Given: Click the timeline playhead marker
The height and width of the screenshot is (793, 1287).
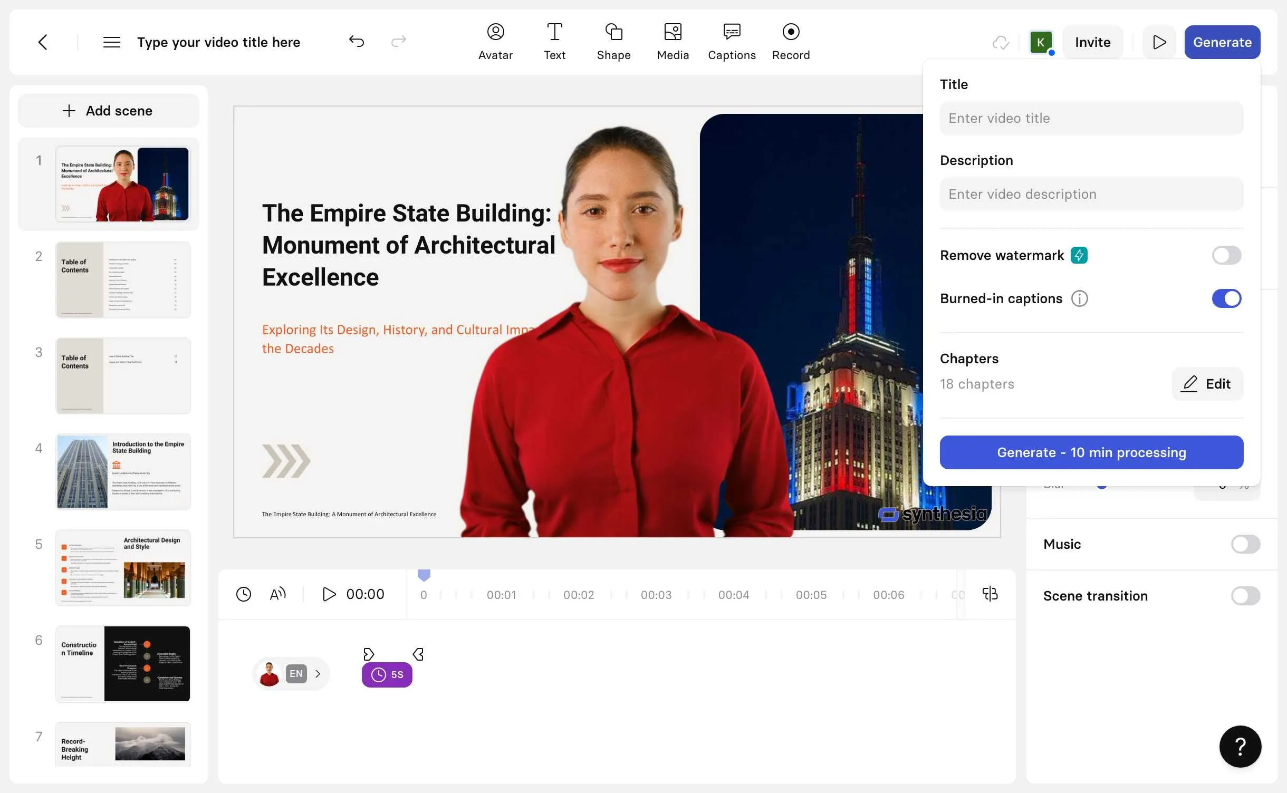Looking at the screenshot, I should (424, 575).
